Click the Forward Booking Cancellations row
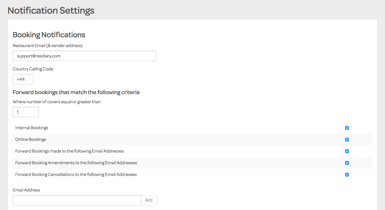Screen dimensions: 385x210 coord(76,174)
